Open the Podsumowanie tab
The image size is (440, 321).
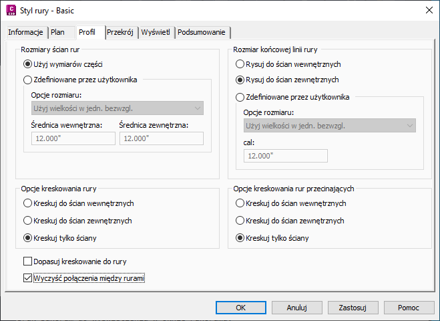pos(203,32)
